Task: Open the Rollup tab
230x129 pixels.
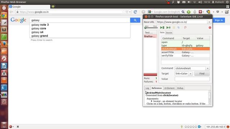Action: pos(180,88)
